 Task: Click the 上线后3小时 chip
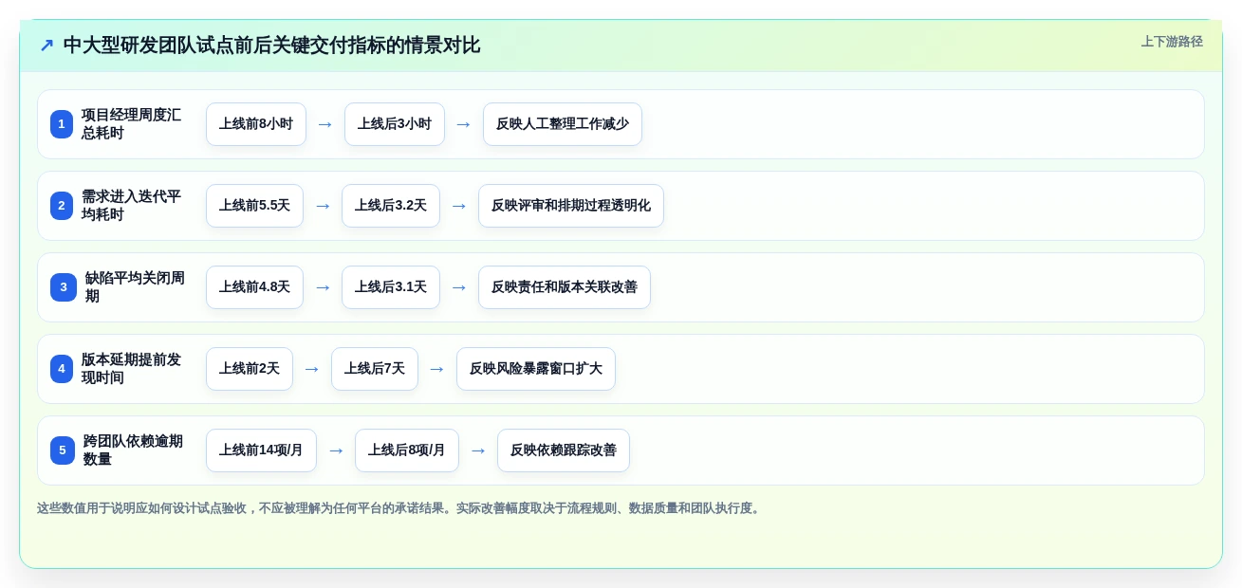click(395, 124)
